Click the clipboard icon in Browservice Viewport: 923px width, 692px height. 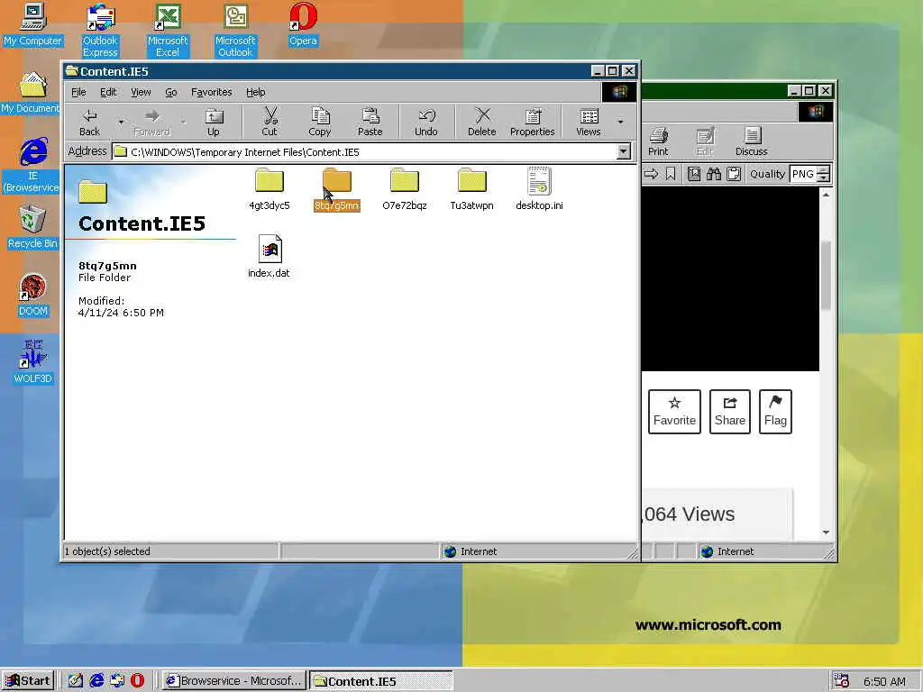click(734, 174)
